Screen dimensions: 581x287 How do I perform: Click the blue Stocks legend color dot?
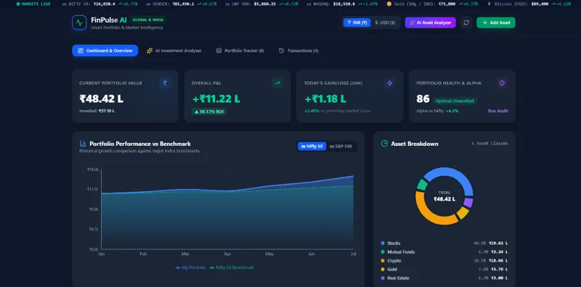(383, 243)
